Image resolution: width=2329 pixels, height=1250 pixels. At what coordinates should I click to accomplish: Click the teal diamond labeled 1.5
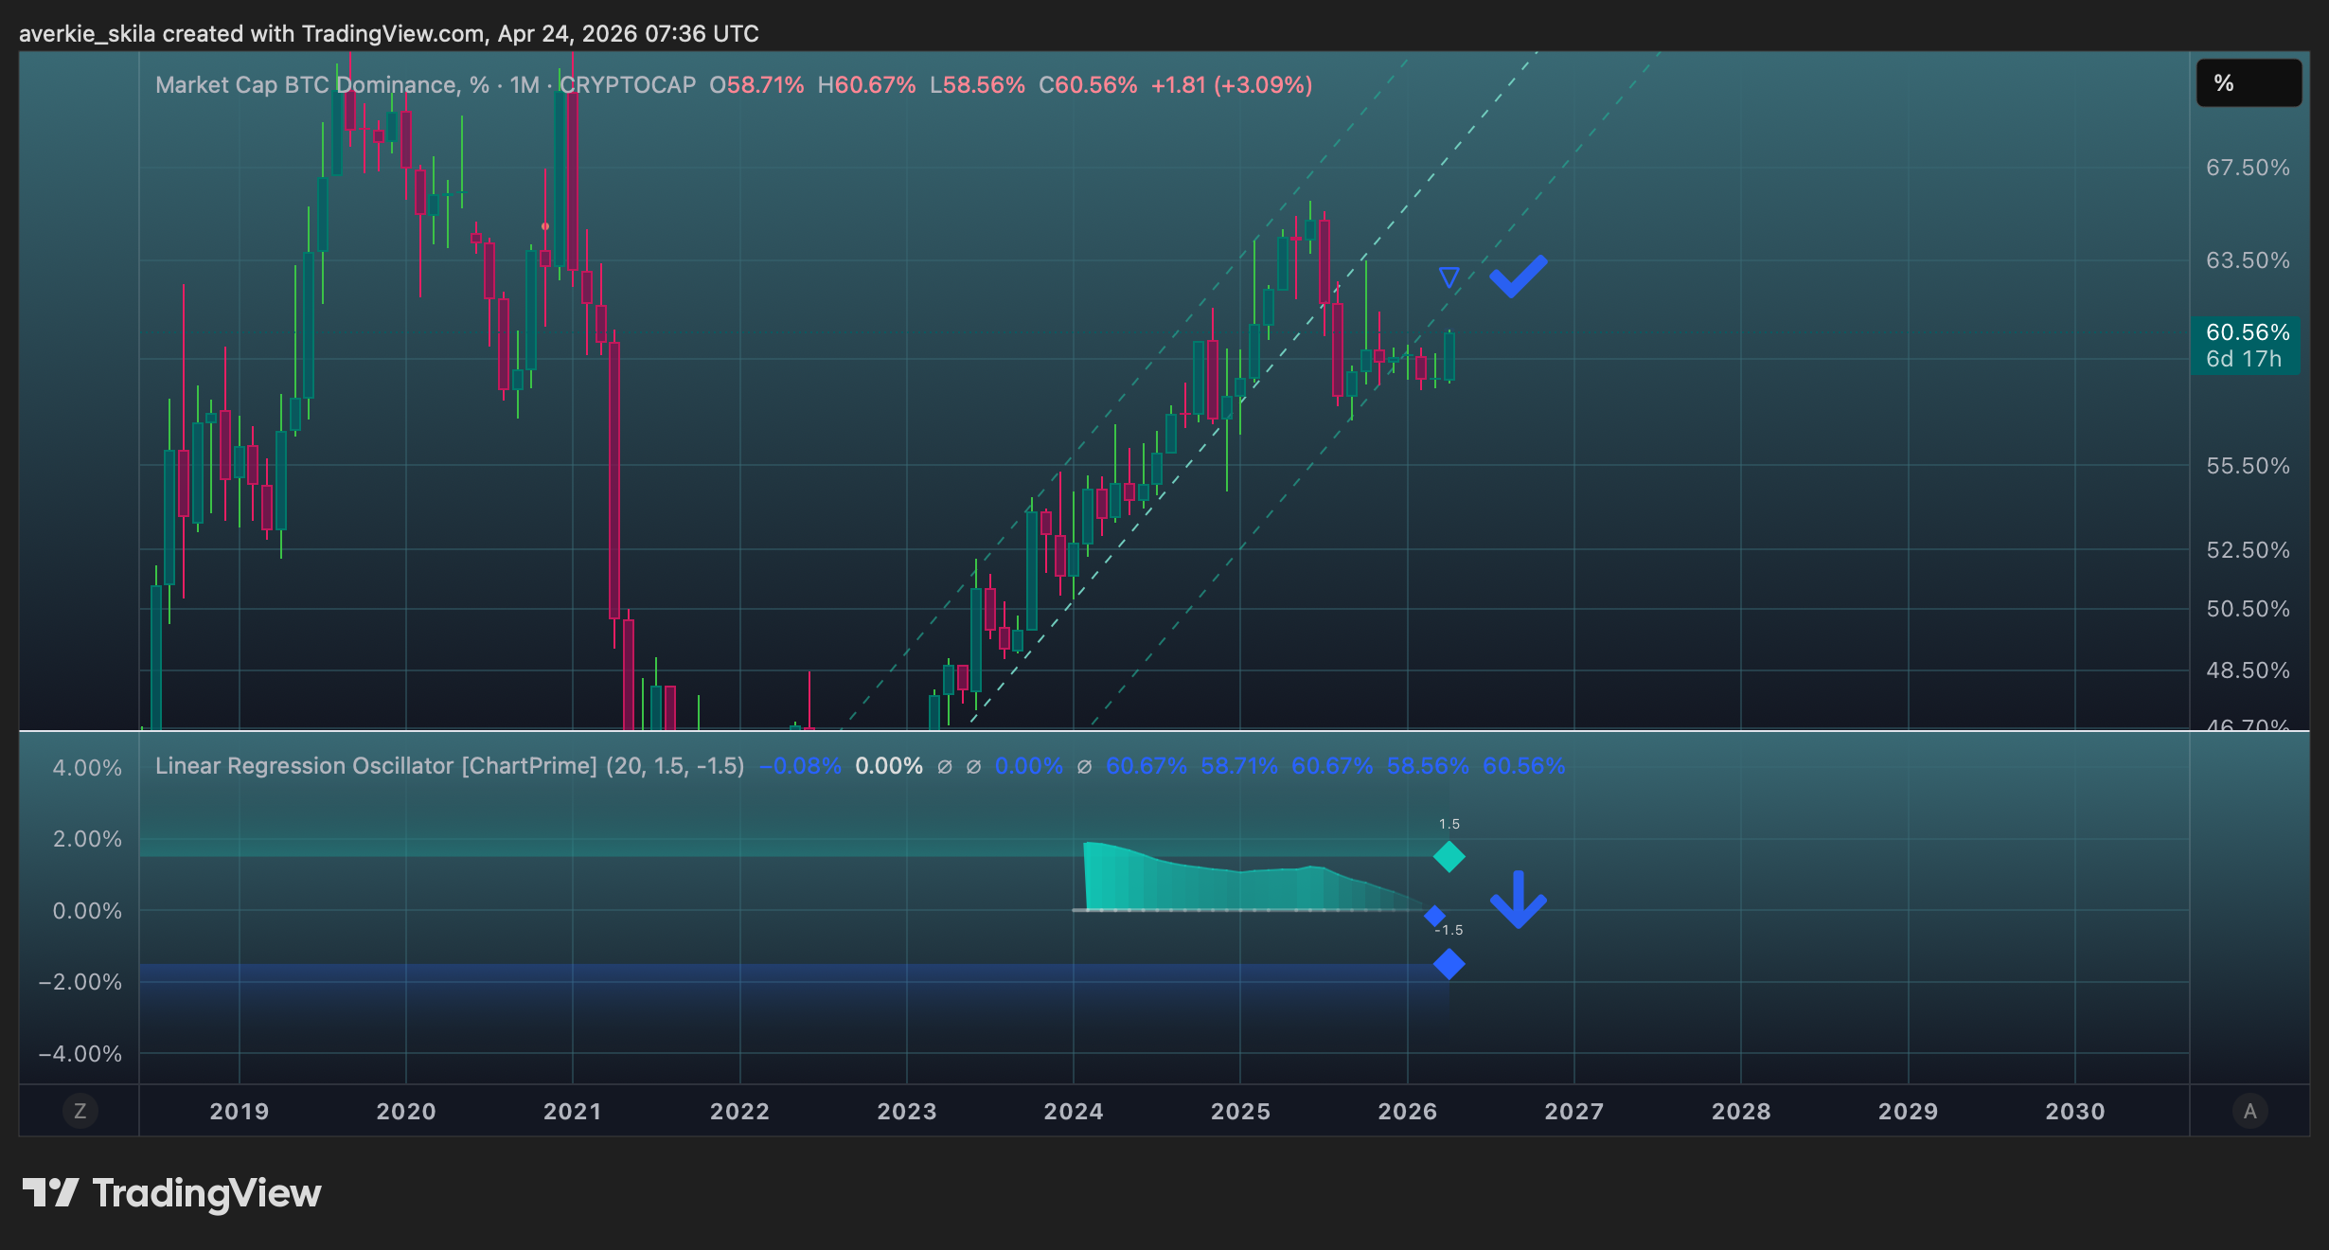1449,857
